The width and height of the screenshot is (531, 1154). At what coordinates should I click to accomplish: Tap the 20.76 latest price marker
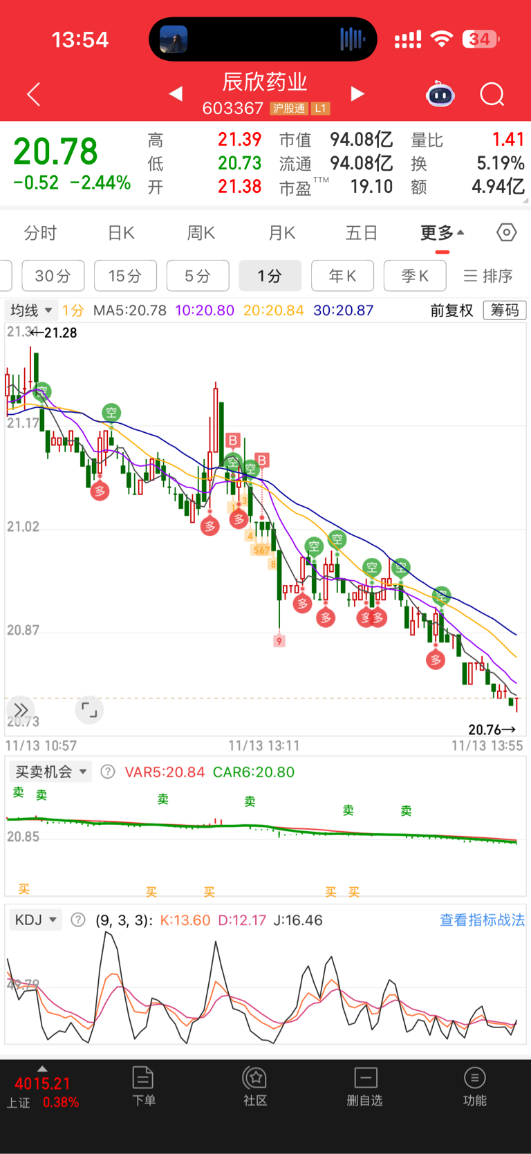click(492, 729)
